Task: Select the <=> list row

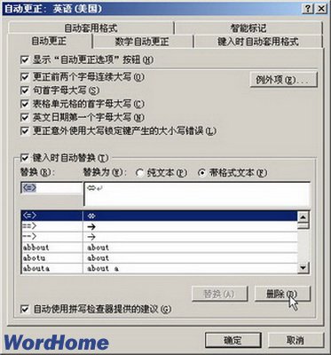Action: (x=160, y=216)
